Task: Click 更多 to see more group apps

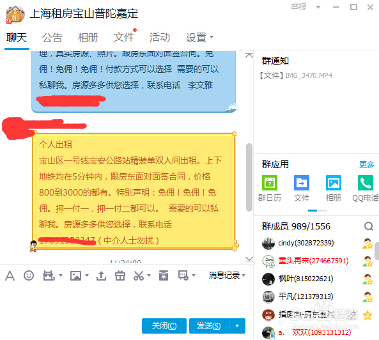Action: point(367,164)
